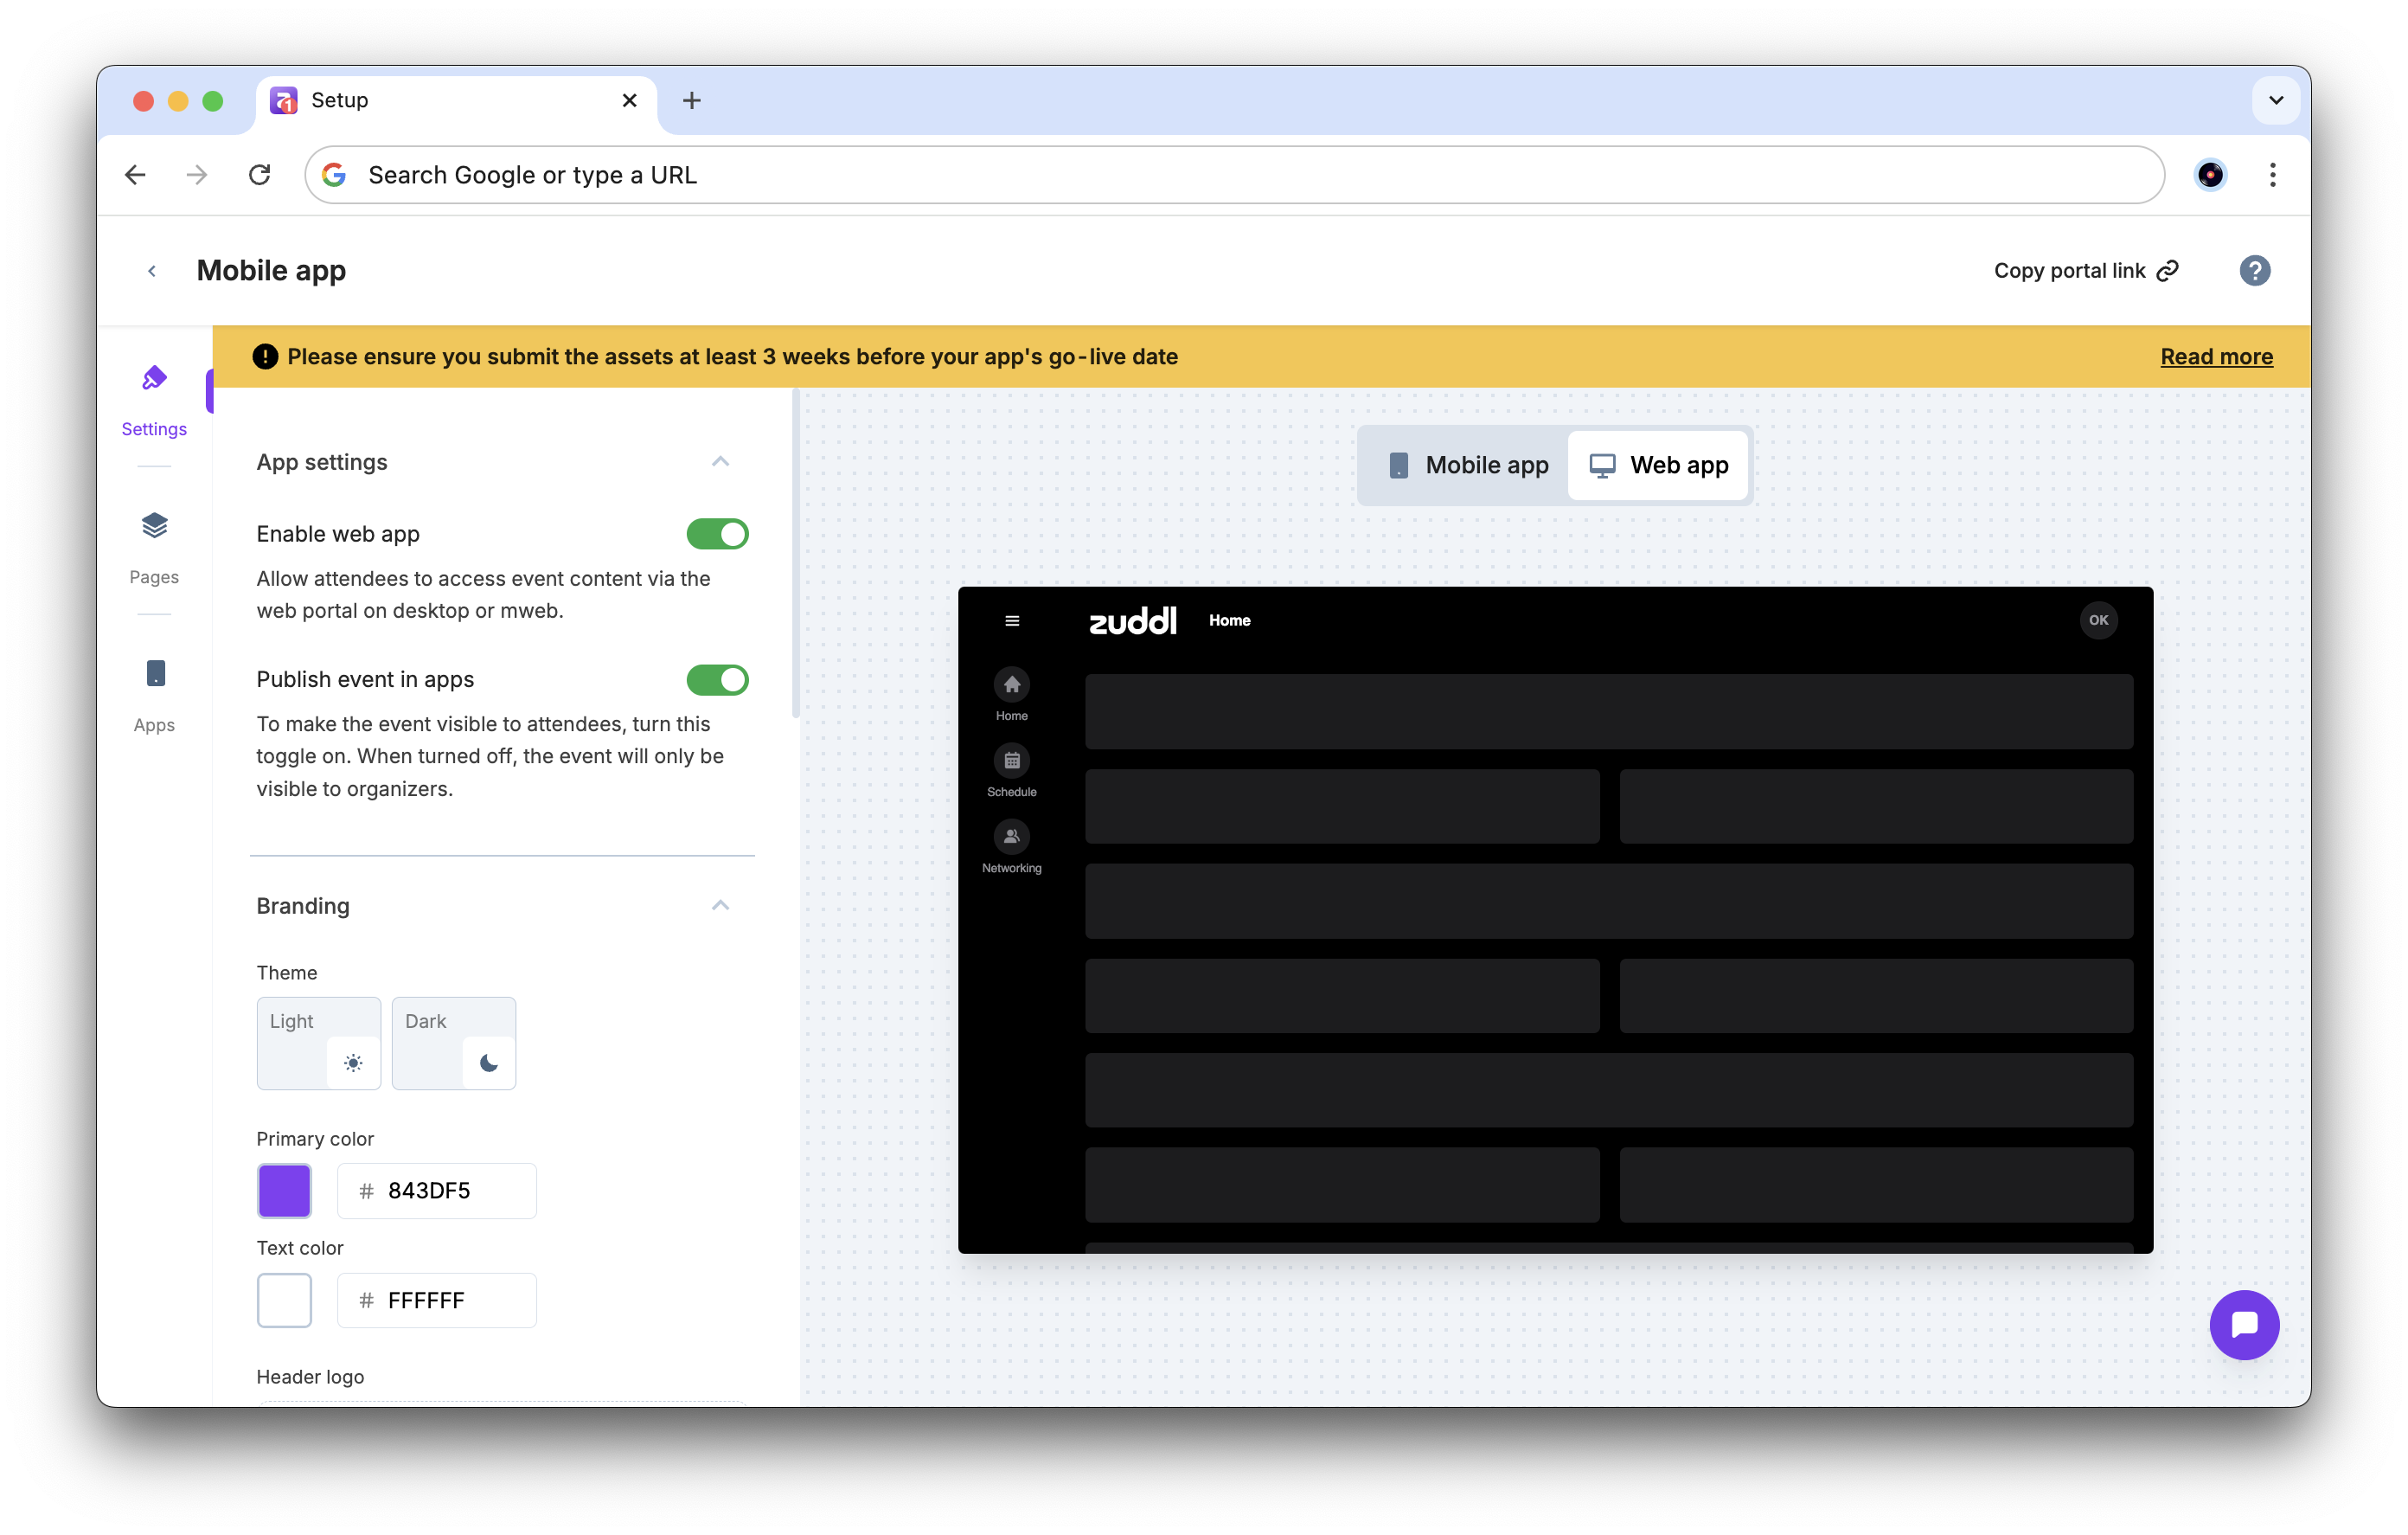Open the Read more link in banner
The height and width of the screenshot is (1535, 2408).
click(x=2216, y=356)
